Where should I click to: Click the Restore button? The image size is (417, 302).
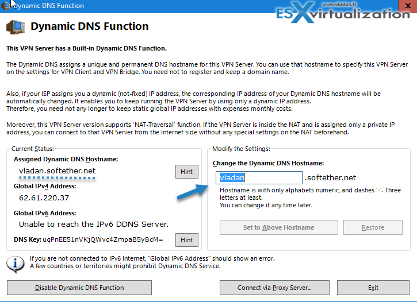pos(373,227)
